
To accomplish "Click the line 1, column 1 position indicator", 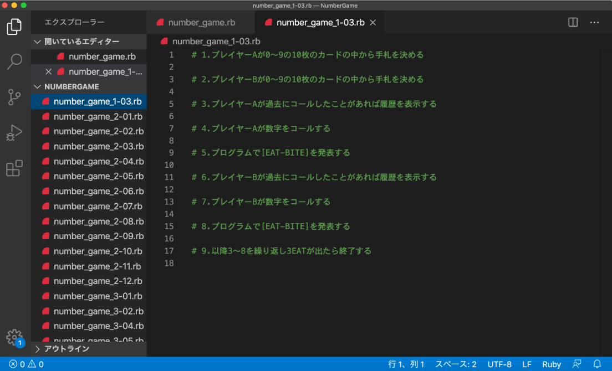I will (406, 364).
